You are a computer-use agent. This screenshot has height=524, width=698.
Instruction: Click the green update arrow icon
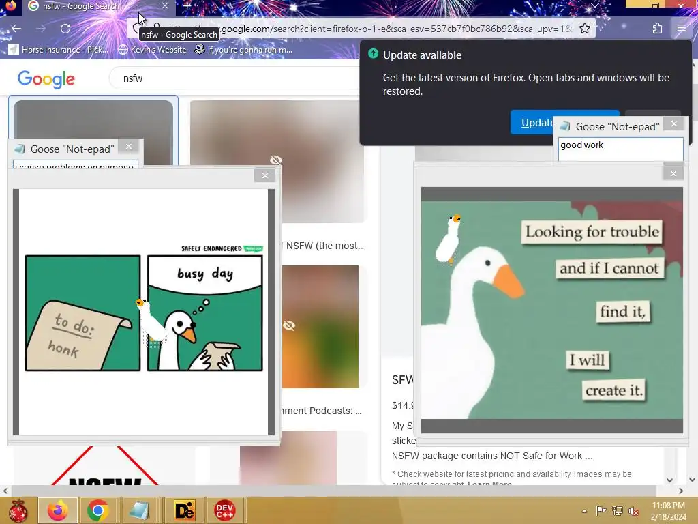(x=373, y=54)
